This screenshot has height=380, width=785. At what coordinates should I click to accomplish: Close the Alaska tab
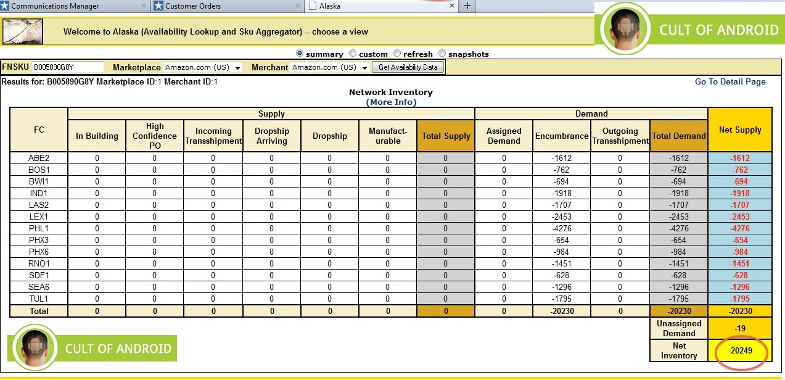(x=452, y=6)
